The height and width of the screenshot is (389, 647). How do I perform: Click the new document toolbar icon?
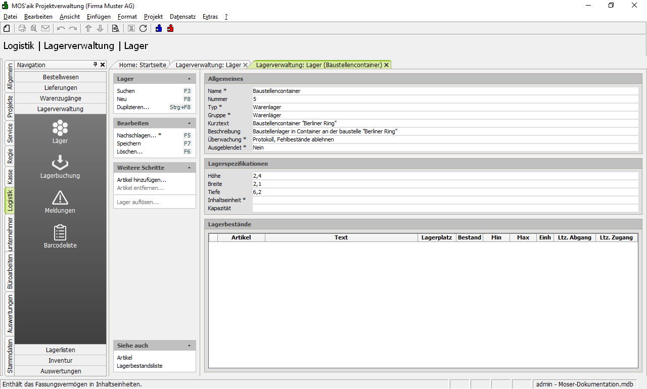click(7, 28)
